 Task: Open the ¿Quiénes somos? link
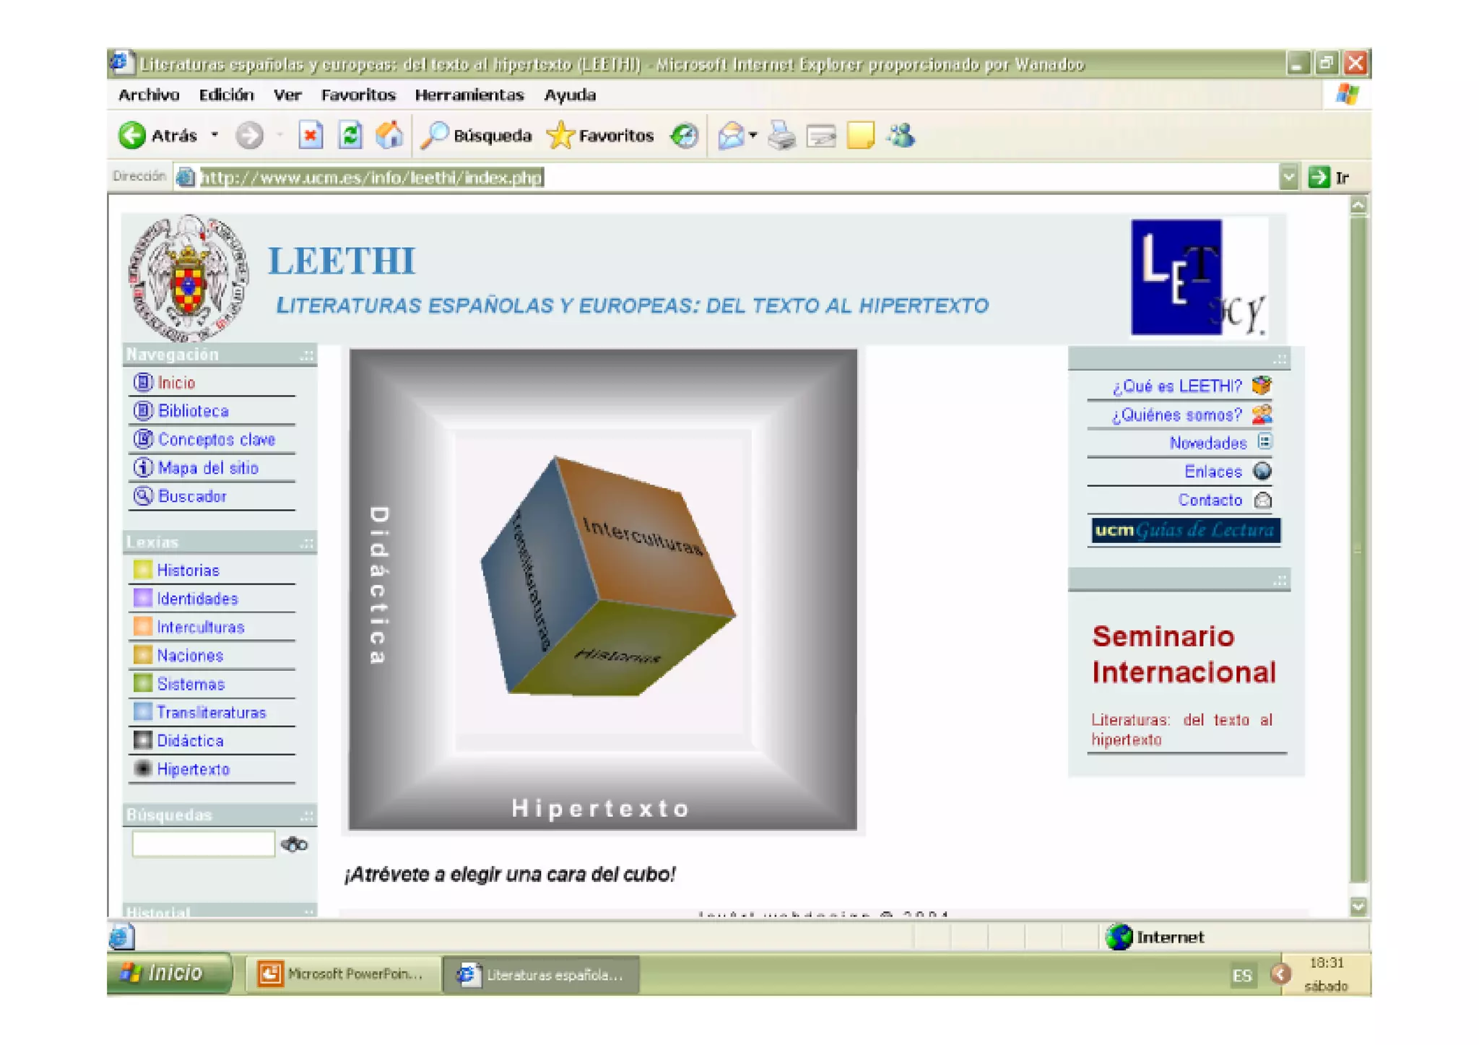(x=1177, y=415)
